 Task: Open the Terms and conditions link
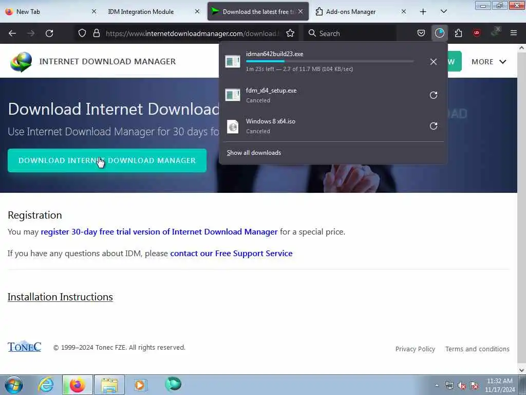tap(477, 349)
